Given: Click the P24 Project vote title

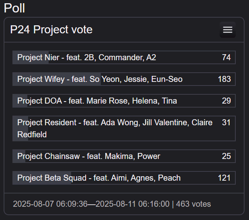Looking at the screenshot, I should tap(51, 30).
